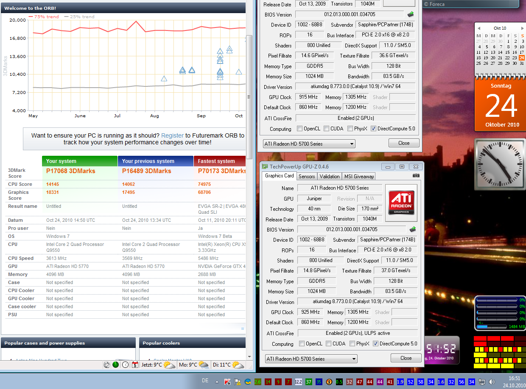This screenshot has height=389, width=526.
Task: Click the green '37' sensor tray icon
Action: pyautogui.click(x=308, y=382)
